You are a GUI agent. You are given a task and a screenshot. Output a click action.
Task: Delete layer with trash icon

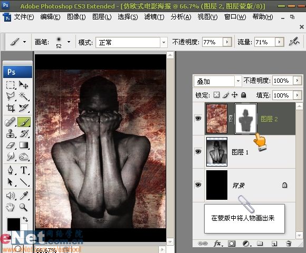[x=289, y=244]
